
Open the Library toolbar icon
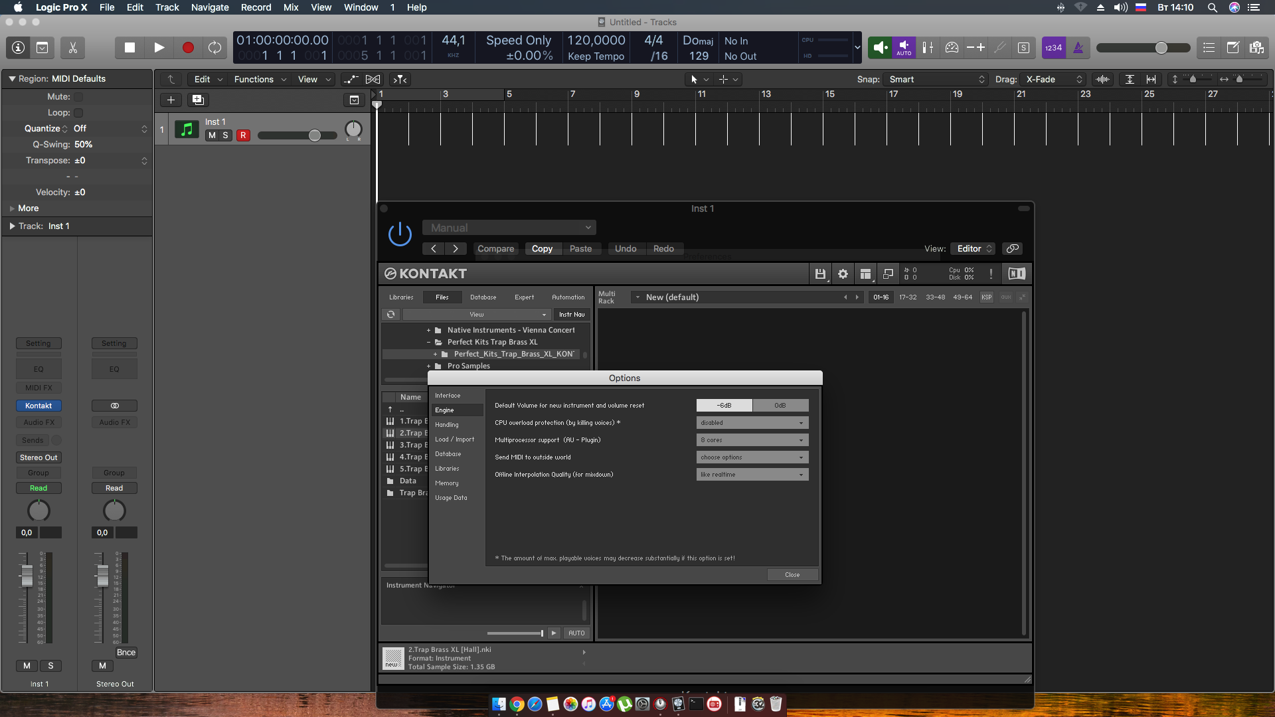[x=42, y=48]
